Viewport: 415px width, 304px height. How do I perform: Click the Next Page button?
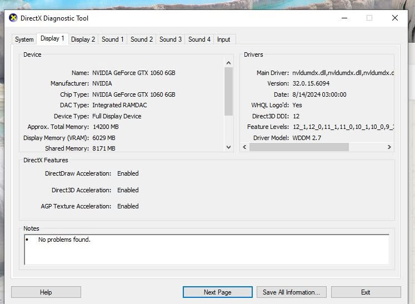click(x=218, y=292)
